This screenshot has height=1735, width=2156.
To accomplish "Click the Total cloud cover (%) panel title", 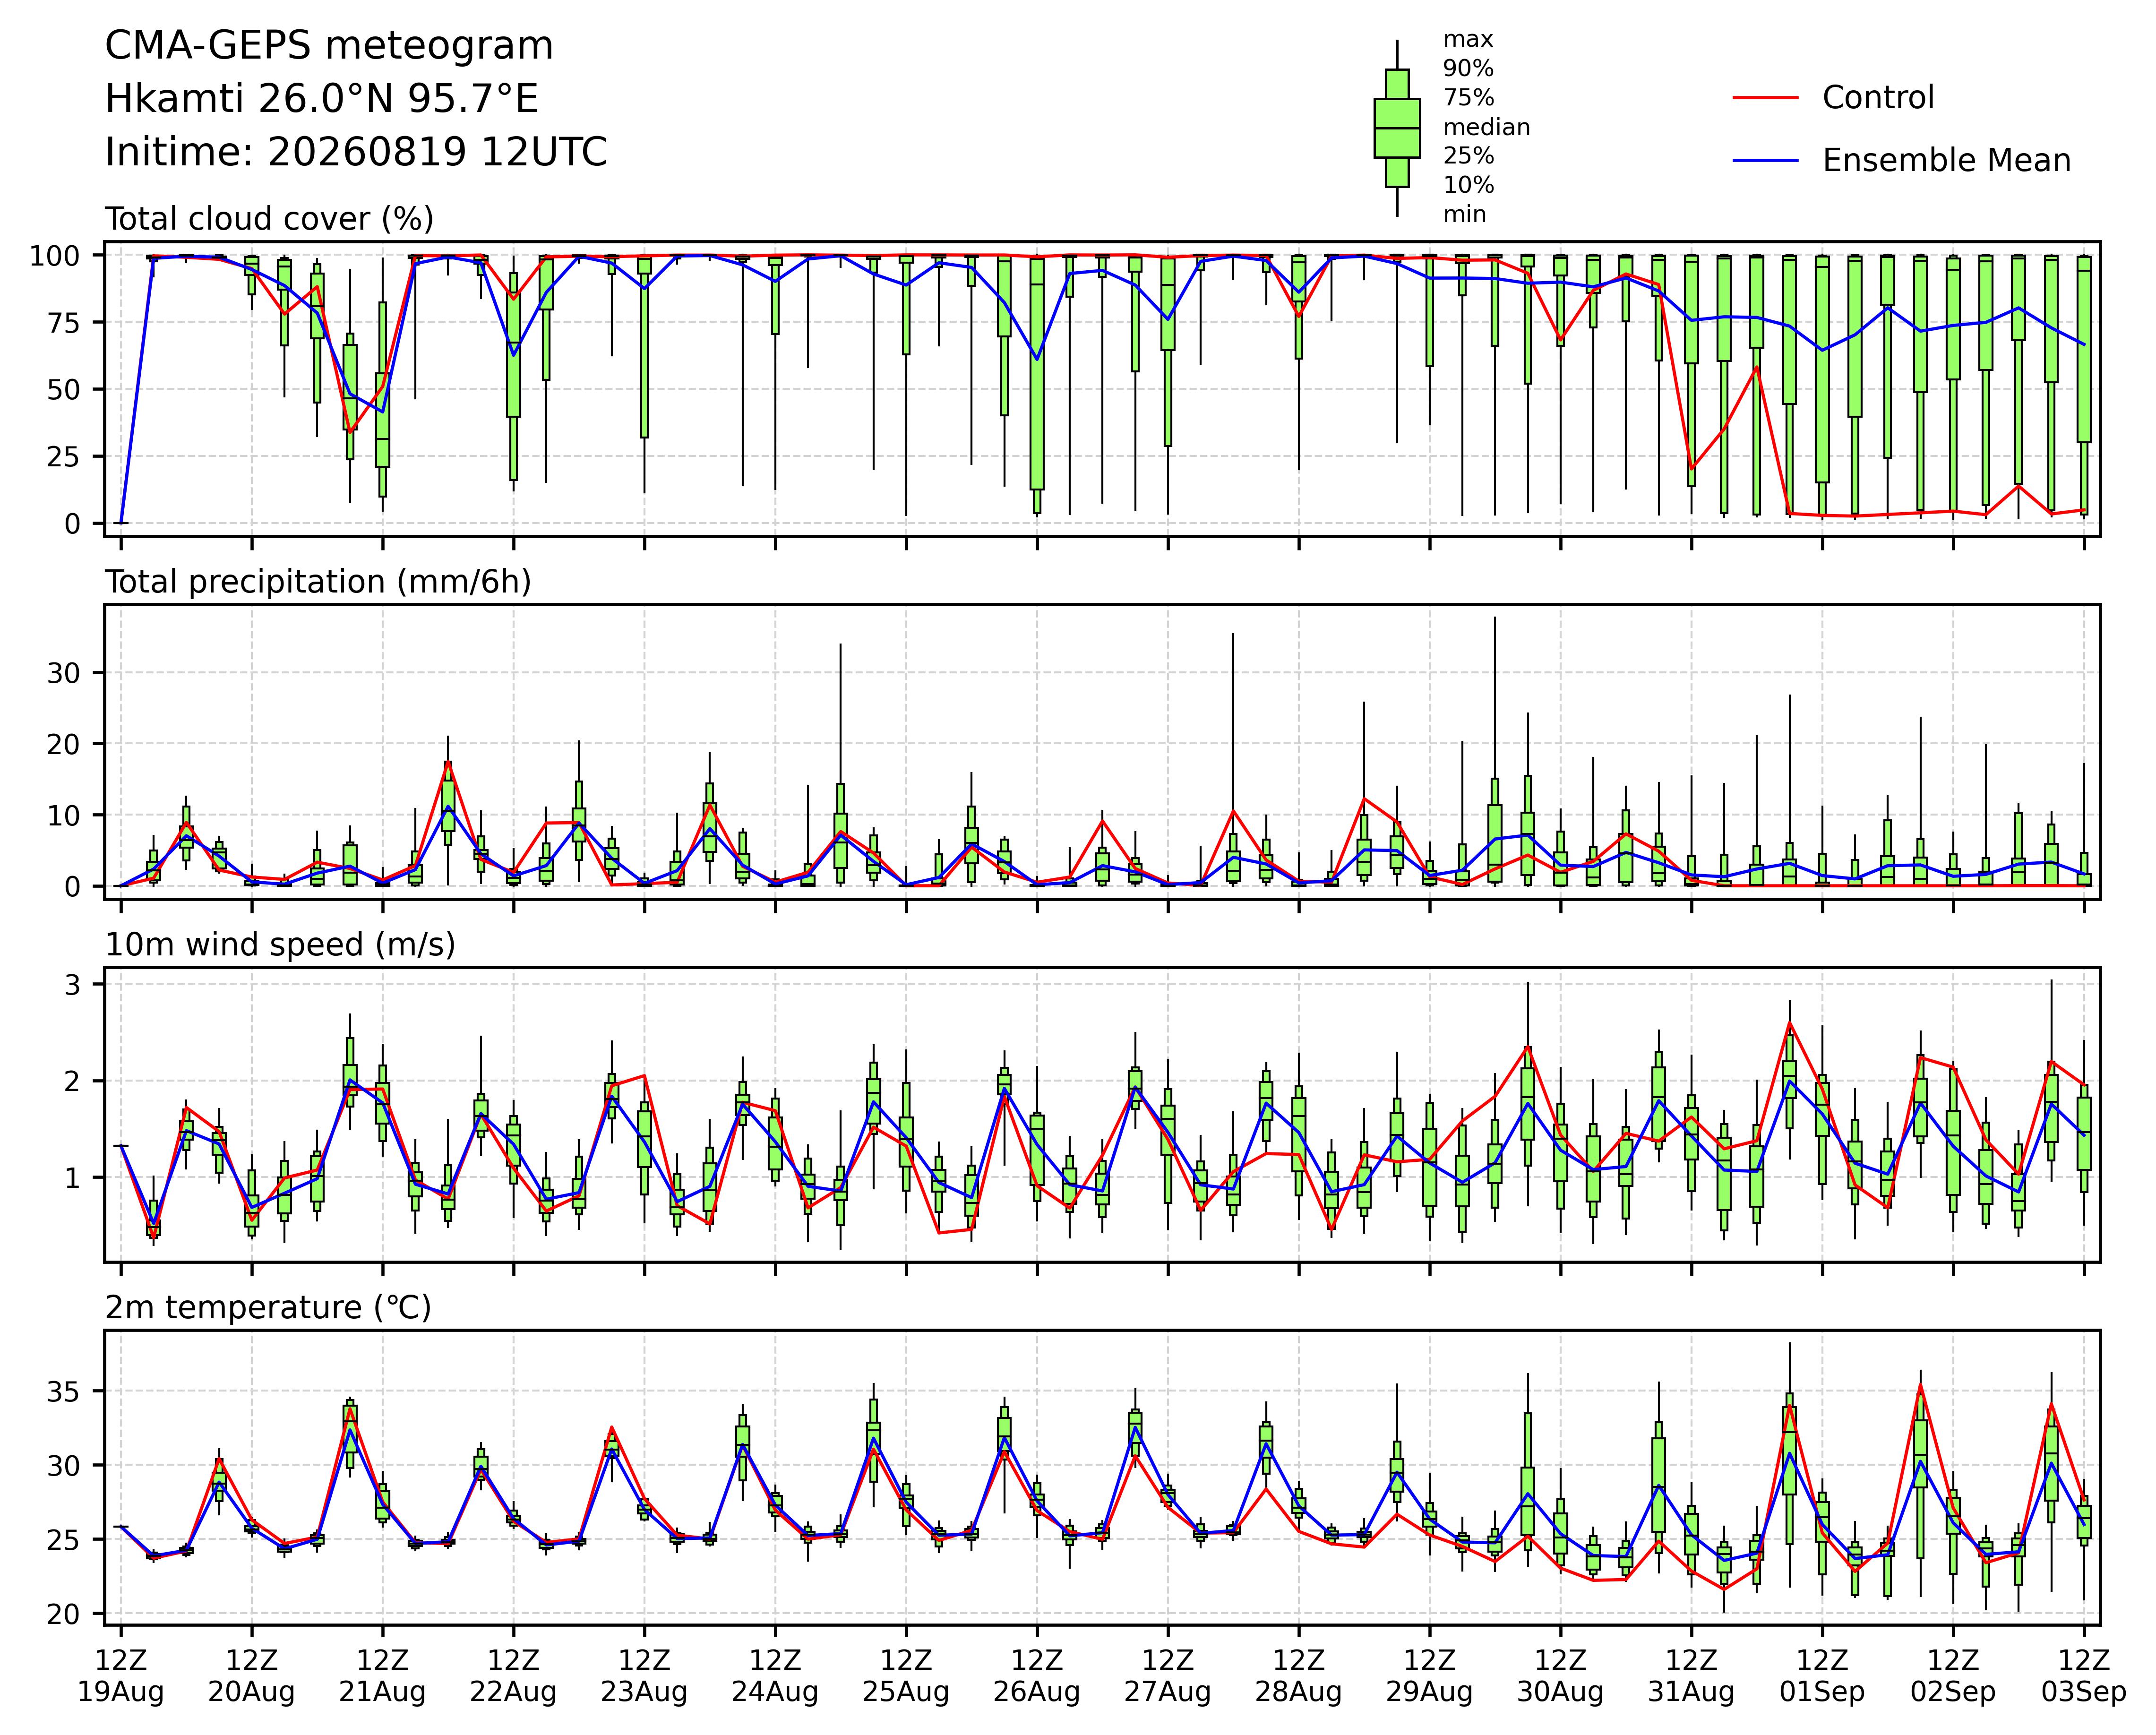I will tap(269, 219).
